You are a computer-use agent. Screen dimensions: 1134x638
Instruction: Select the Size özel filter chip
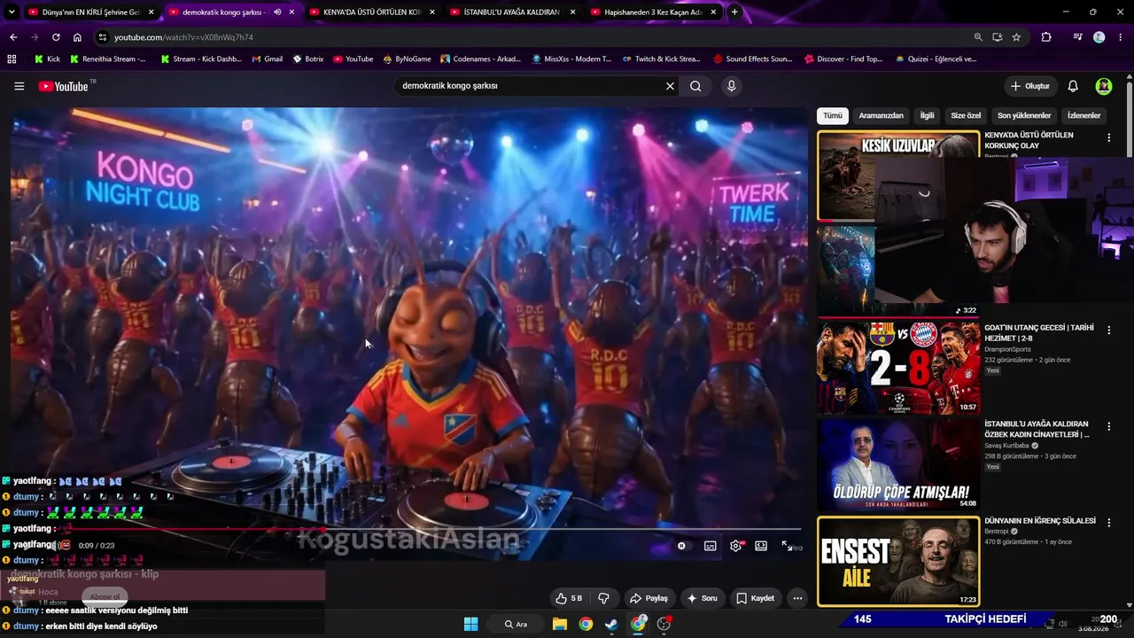[966, 116]
